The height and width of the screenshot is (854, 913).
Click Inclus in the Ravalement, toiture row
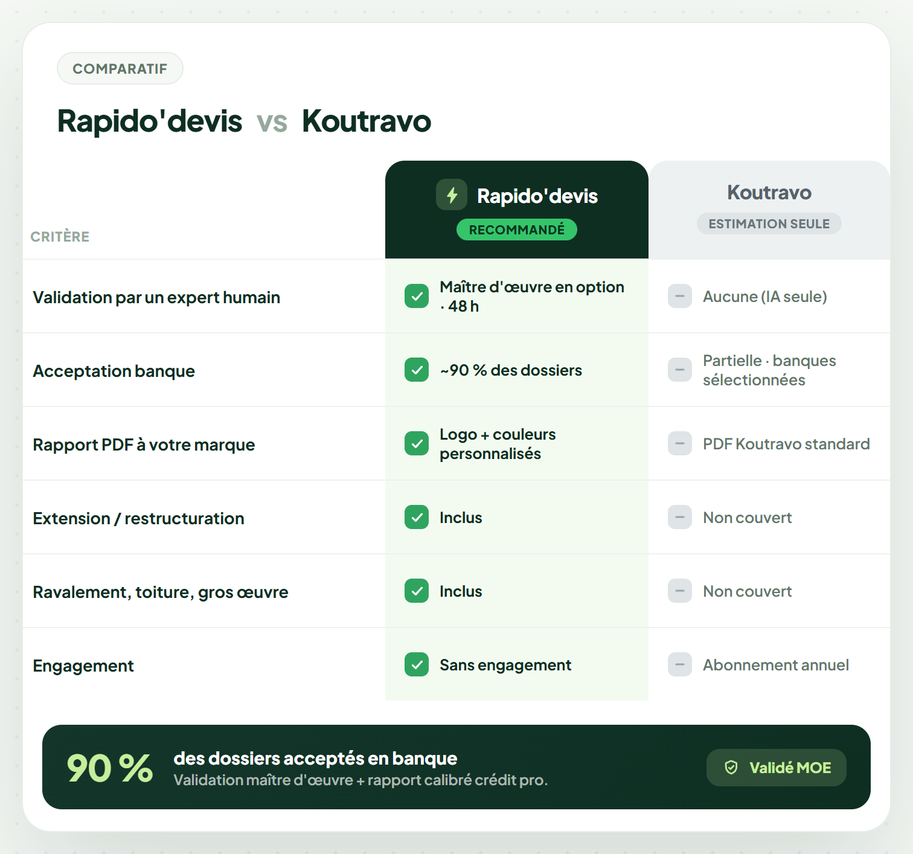461,591
